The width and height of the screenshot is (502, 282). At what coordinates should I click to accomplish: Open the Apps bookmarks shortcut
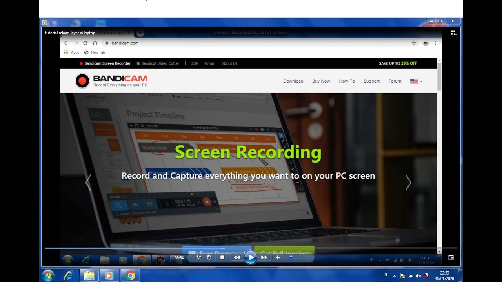[x=71, y=52]
